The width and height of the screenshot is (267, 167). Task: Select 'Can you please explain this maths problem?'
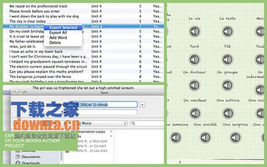[84, 72]
